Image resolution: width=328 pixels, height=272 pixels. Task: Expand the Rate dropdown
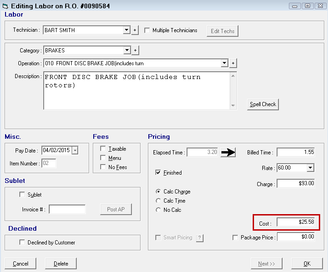[311, 168]
